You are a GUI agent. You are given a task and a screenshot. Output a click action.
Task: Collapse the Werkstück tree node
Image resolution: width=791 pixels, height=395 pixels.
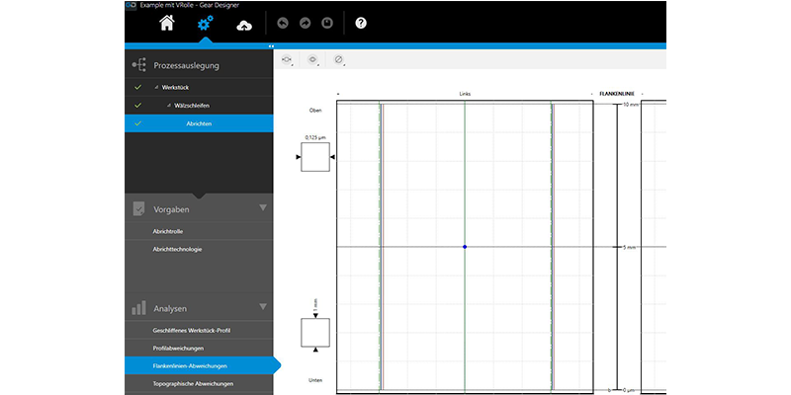click(157, 88)
